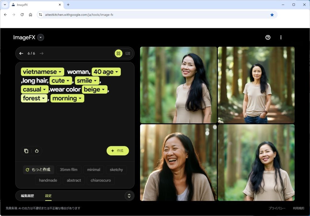The width and height of the screenshot is (310, 216).
Task: Expand the settings panel with up-down arrows
Action: pyautogui.click(x=129, y=196)
